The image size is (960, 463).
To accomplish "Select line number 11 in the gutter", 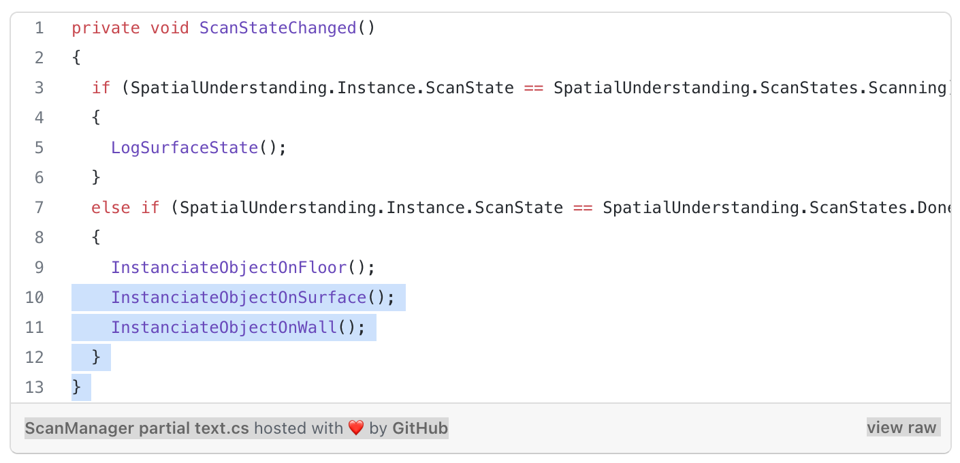I will tap(34, 328).
